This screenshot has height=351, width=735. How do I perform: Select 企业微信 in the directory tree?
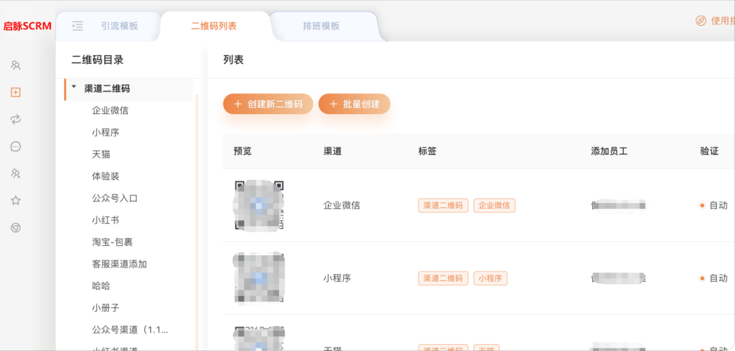pyautogui.click(x=110, y=110)
